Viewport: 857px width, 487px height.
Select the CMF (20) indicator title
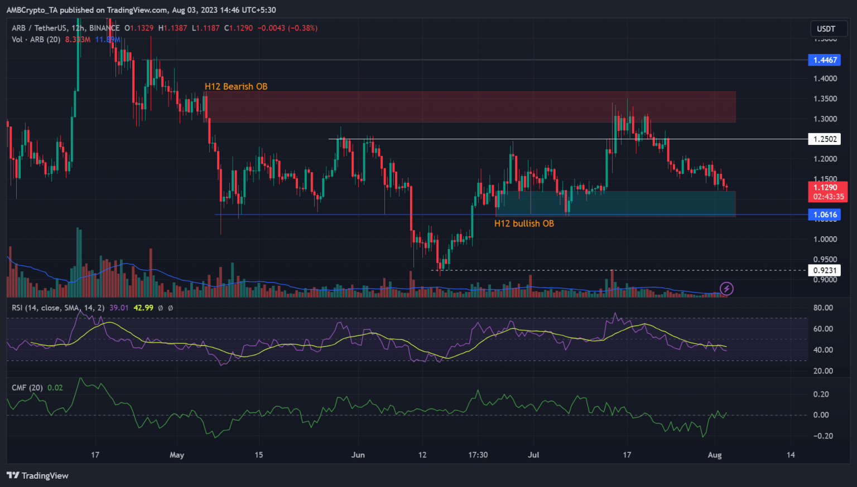26,387
